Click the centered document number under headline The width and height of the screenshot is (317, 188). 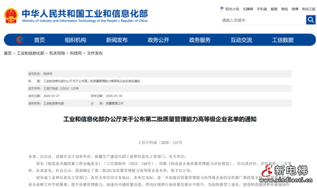[160, 142]
